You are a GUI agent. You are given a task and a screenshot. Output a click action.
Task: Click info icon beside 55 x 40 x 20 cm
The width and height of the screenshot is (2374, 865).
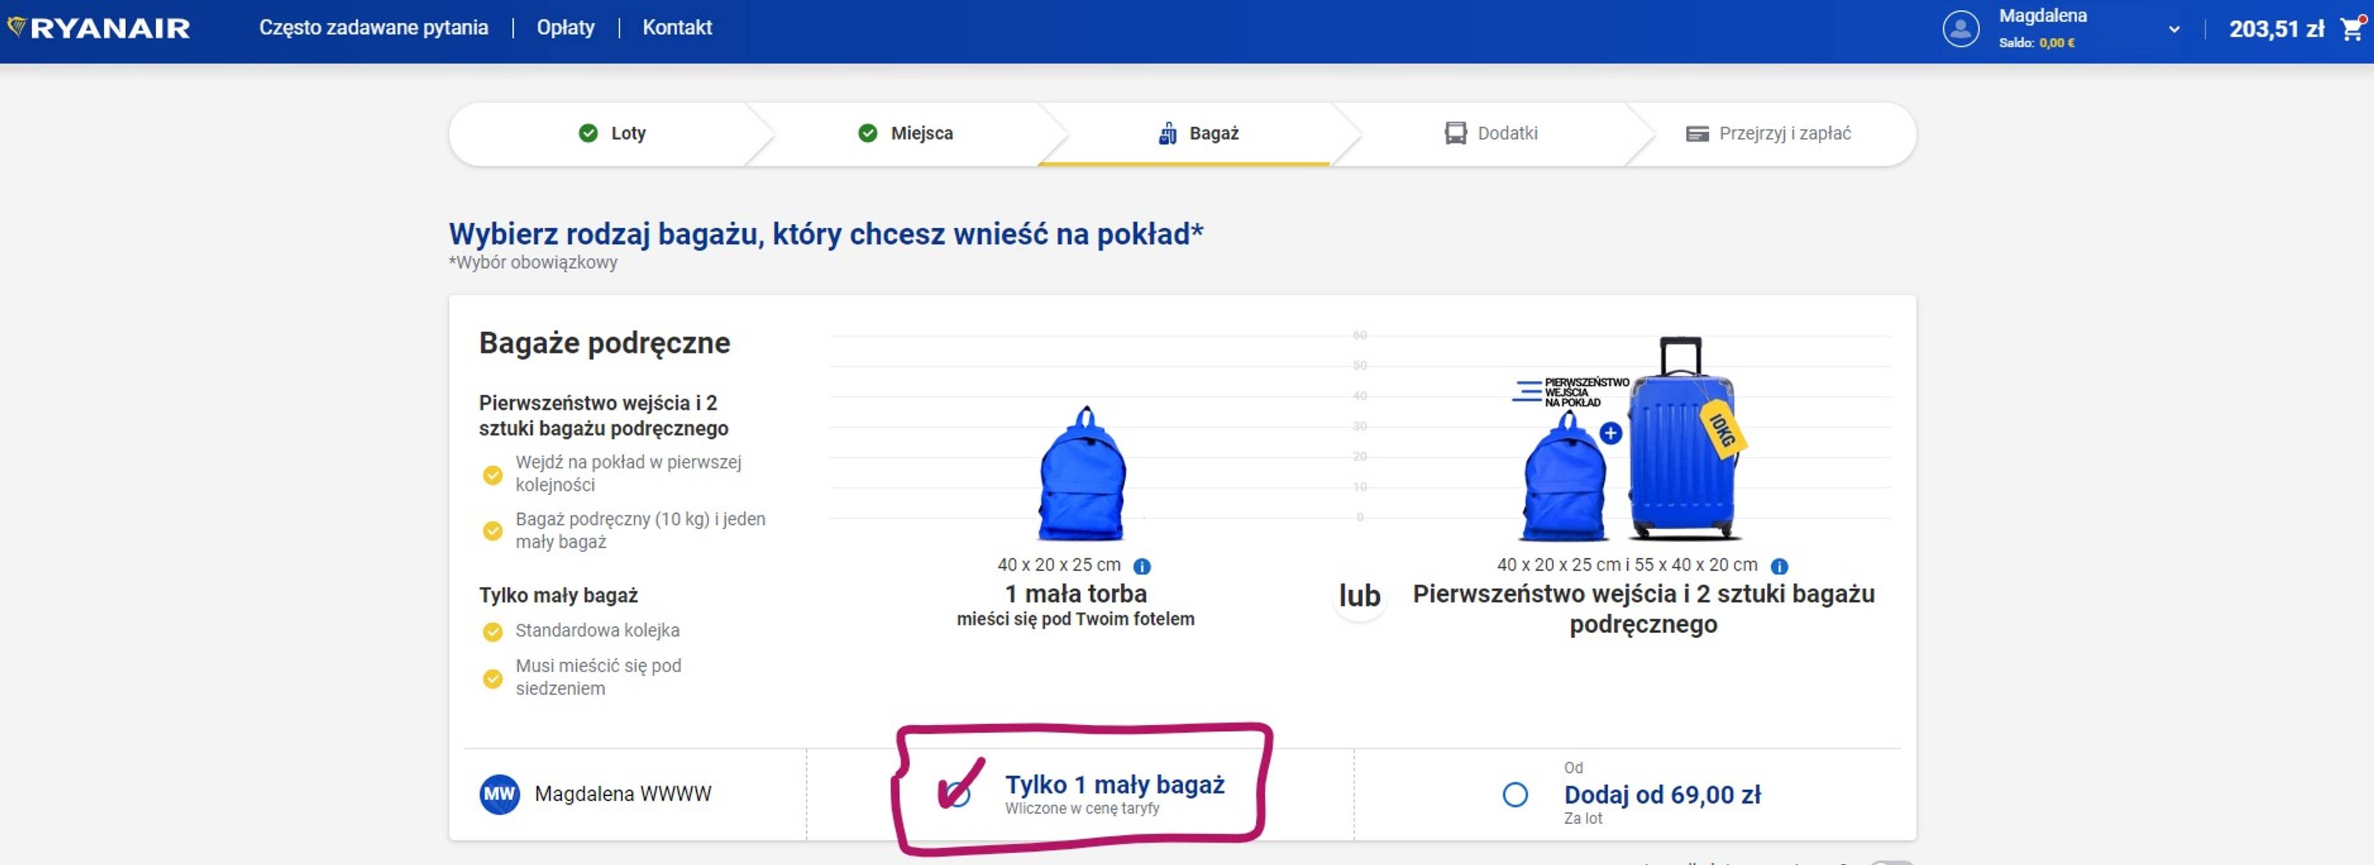(x=1779, y=566)
